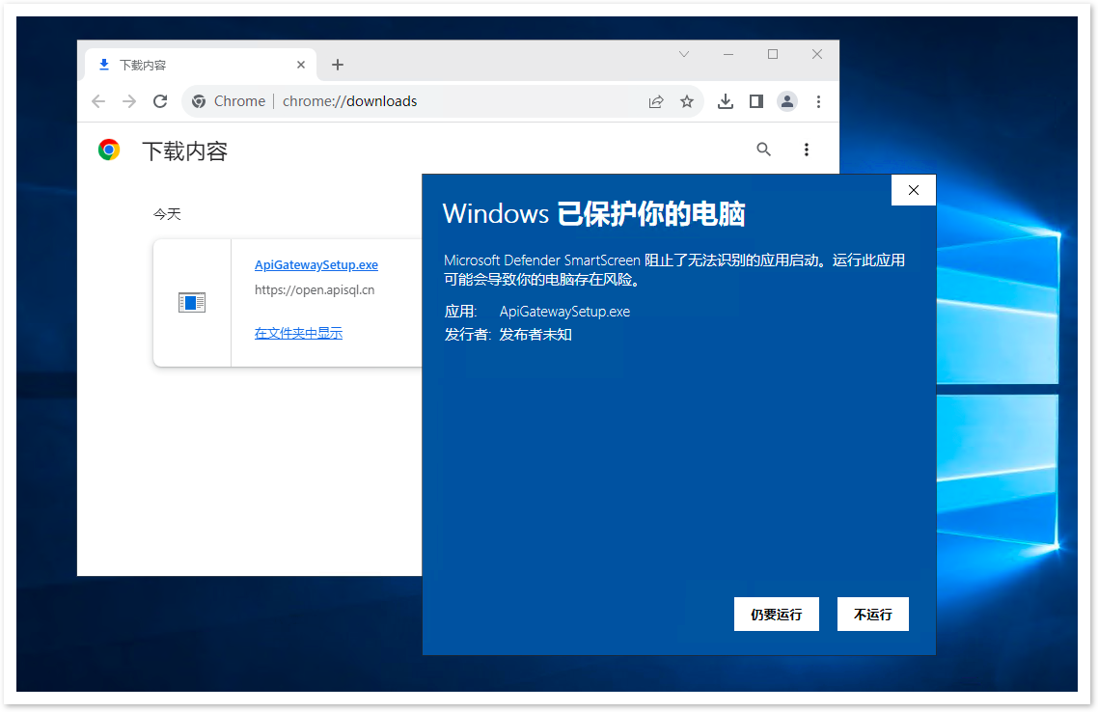Click the 发布者未知 publisher text
The width and height of the screenshot is (1098, 712).
click(535, 335)
